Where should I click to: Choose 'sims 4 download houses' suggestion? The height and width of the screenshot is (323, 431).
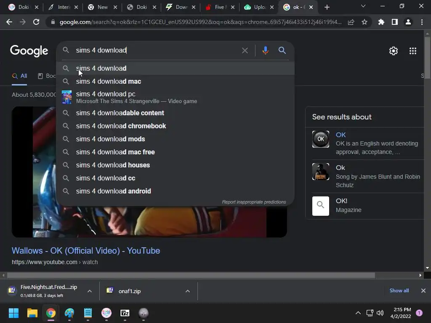(176, 165)
